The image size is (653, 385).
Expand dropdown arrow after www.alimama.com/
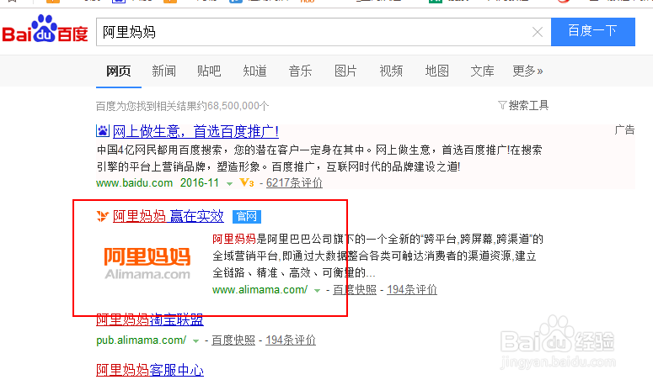tap(317, 290)
